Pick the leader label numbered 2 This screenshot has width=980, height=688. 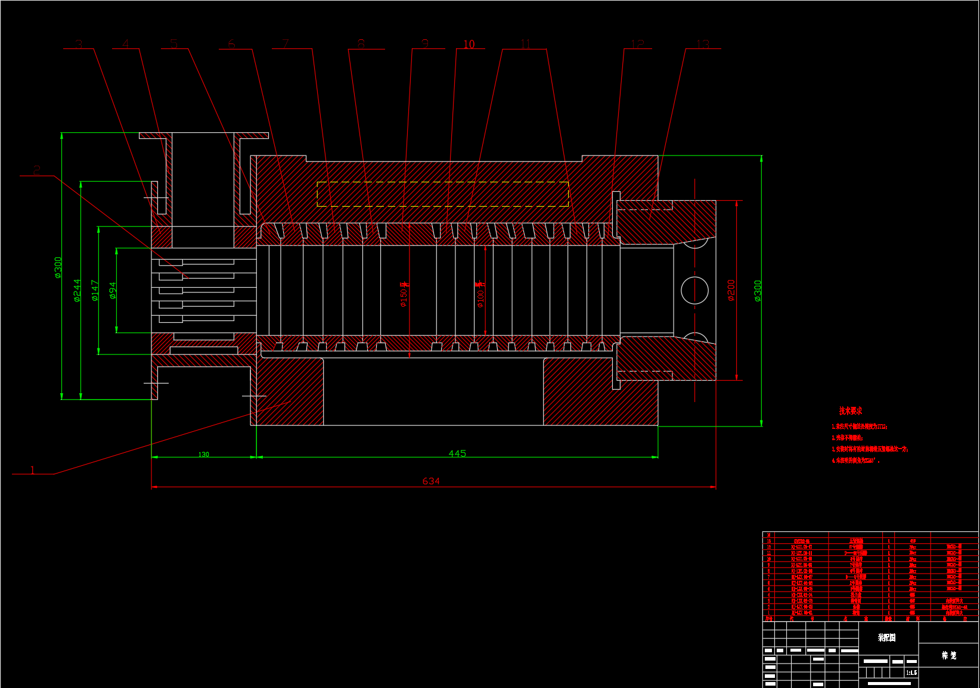(x=37, y=170)
